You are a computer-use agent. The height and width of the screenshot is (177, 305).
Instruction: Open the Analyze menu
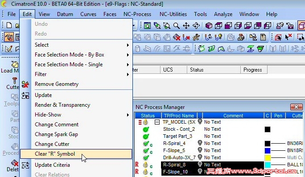click(223, 14)
